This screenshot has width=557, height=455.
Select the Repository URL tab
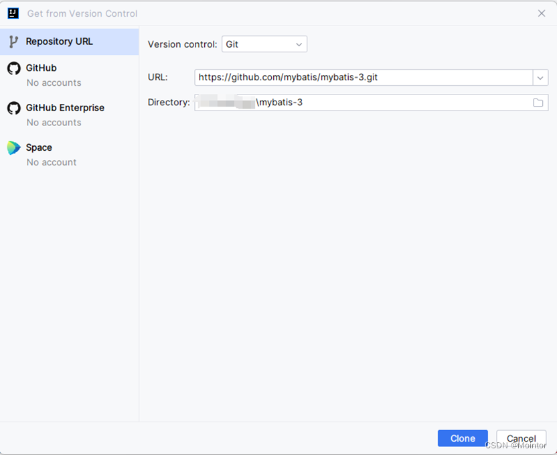pos(69,42)
